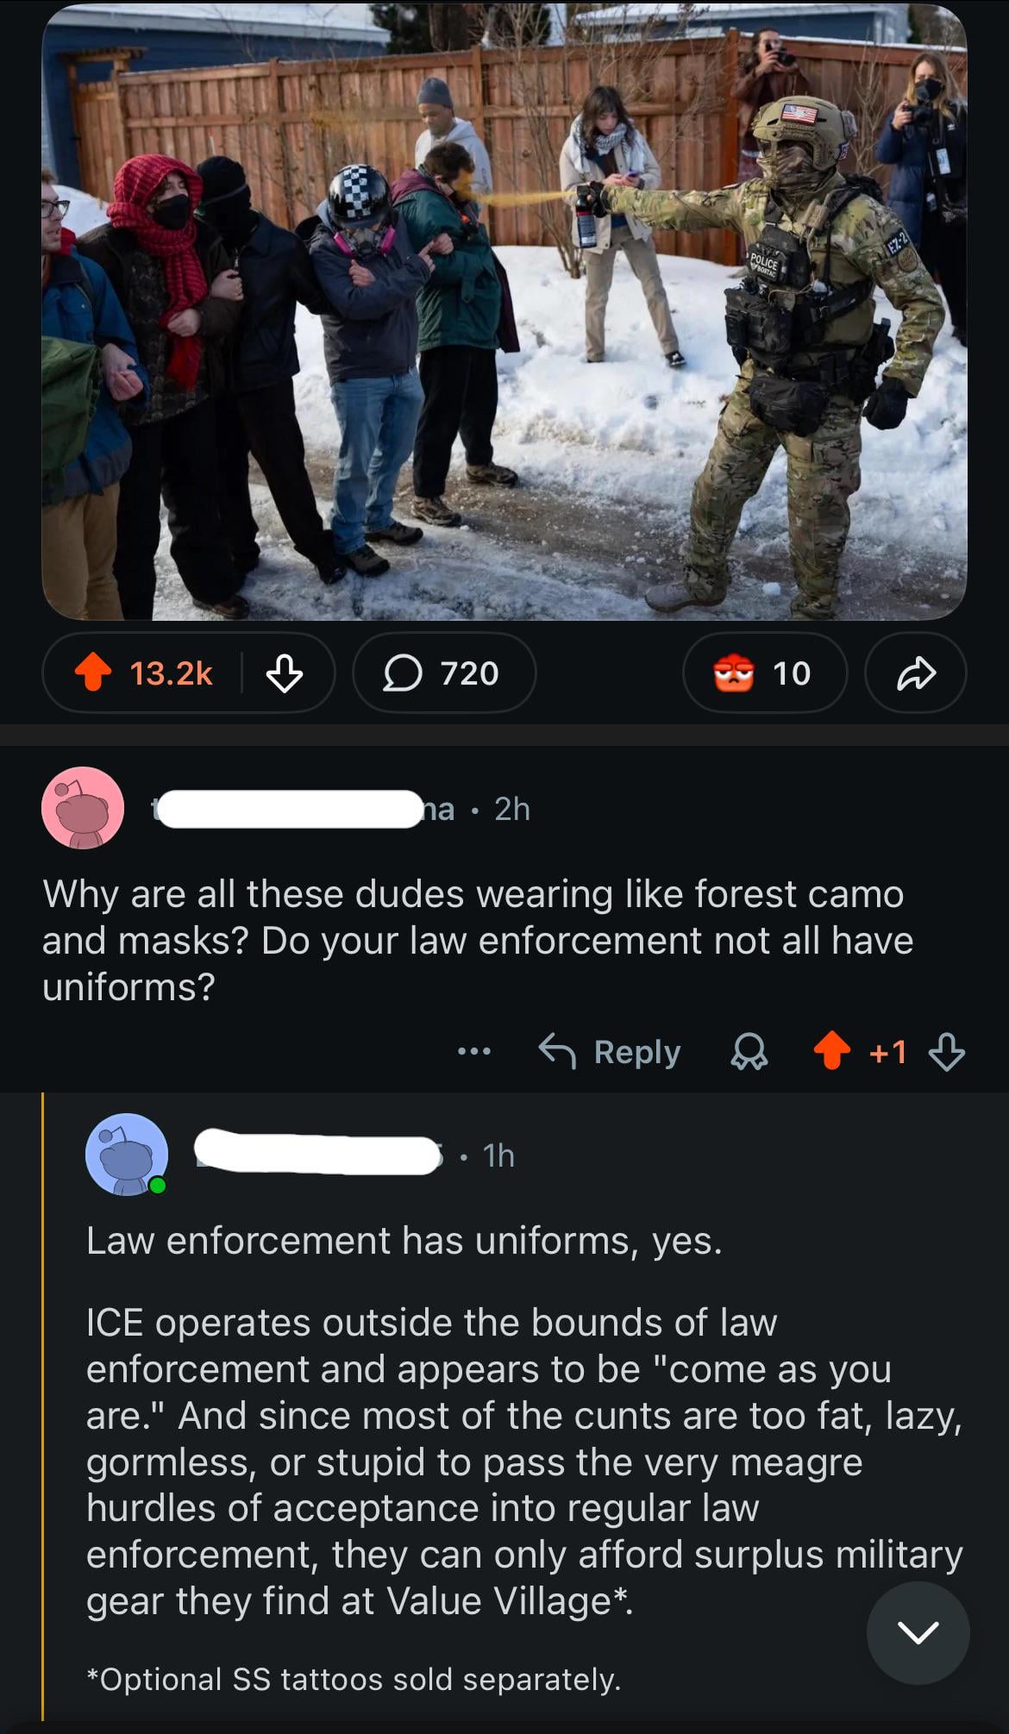Upvote the forest camo comment
Screen dimensions: 1009x1734
[x=832, y=1051]
